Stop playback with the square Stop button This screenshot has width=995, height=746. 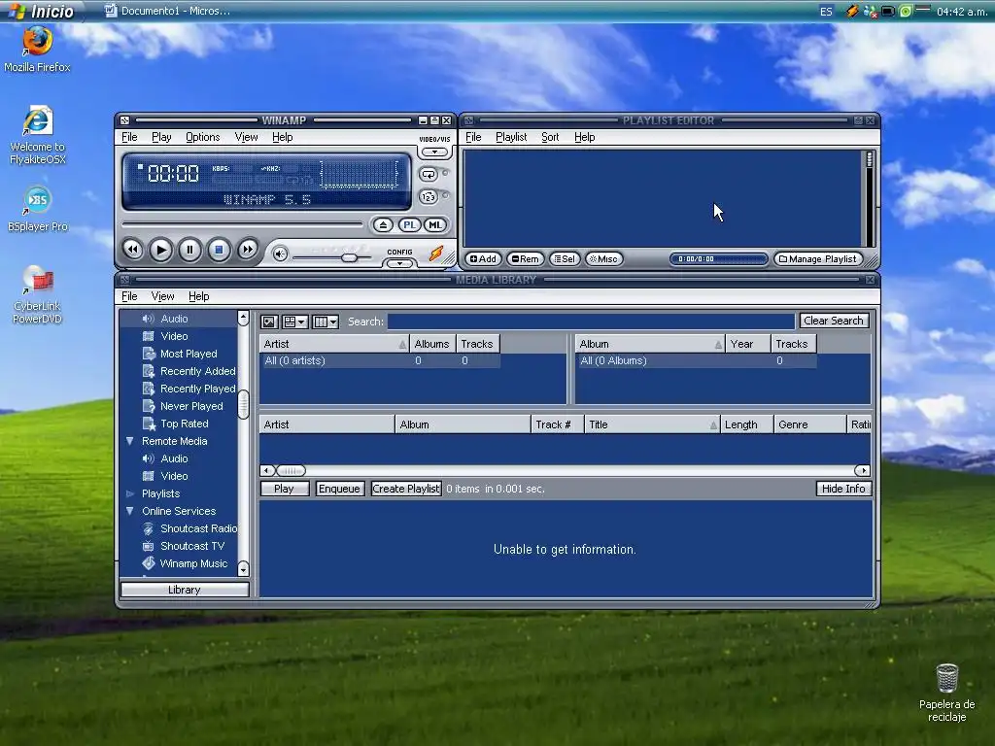tap(219, 250)
